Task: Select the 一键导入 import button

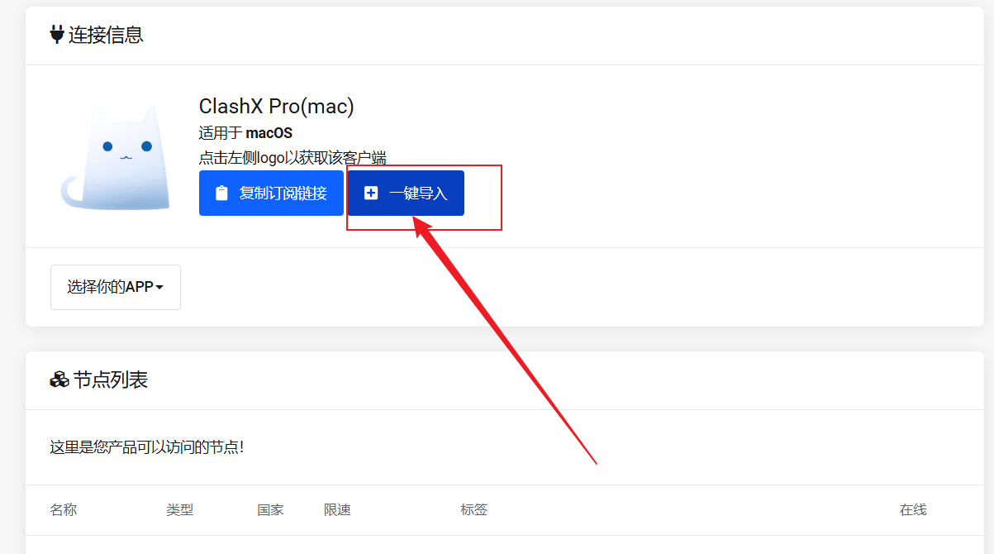Action: point(406,193)
